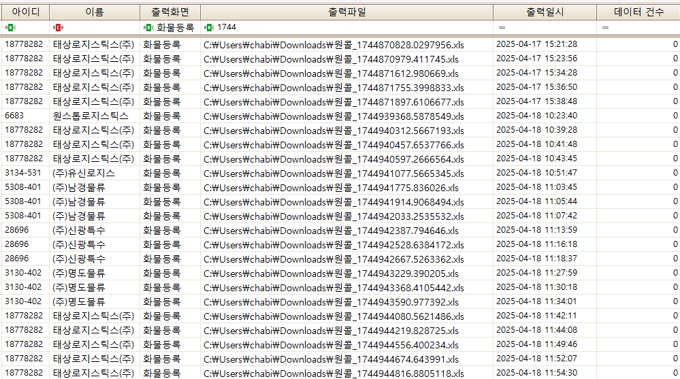Click the 출력파일 filter condition icon
The height and width of the screenshot is (379, 680).
(209, 27)
